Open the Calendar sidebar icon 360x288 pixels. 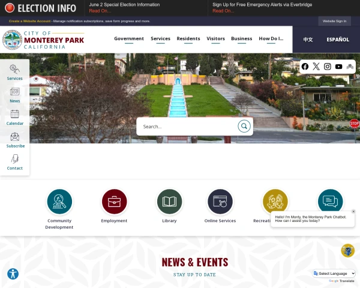point(14,114)
